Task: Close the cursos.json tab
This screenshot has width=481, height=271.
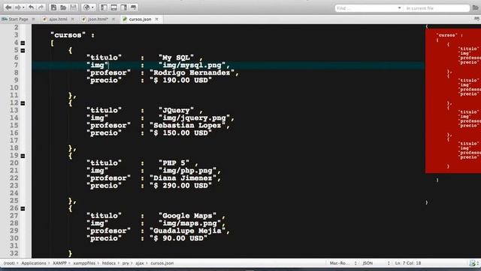Action: tap(157, 19)
